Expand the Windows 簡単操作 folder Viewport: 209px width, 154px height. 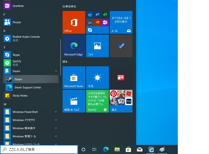(x=31, y=128)
